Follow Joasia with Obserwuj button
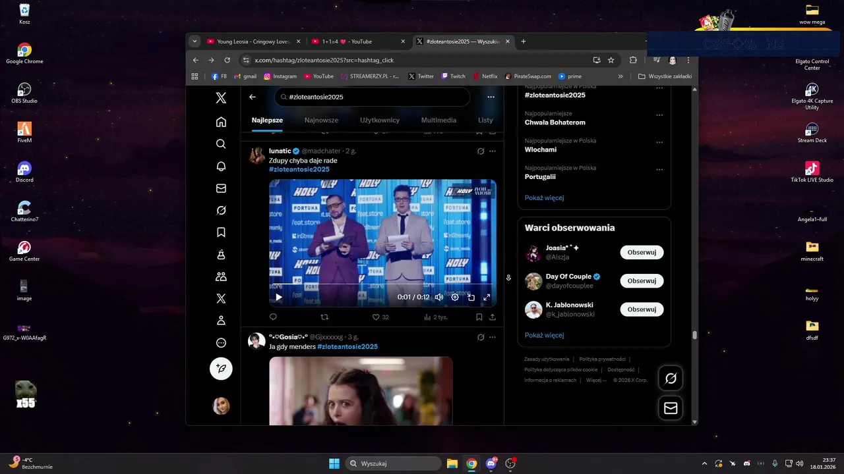The height and width of the screenshot is (474, 844). tap(642, 252)
